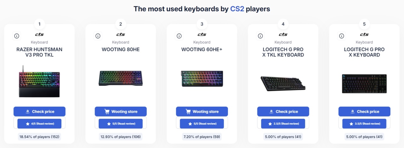Viewport: 404px width, 148px height.
Task: Read the 3.5/5 review for Logitech G Pro X
Action: coord(364,124)
